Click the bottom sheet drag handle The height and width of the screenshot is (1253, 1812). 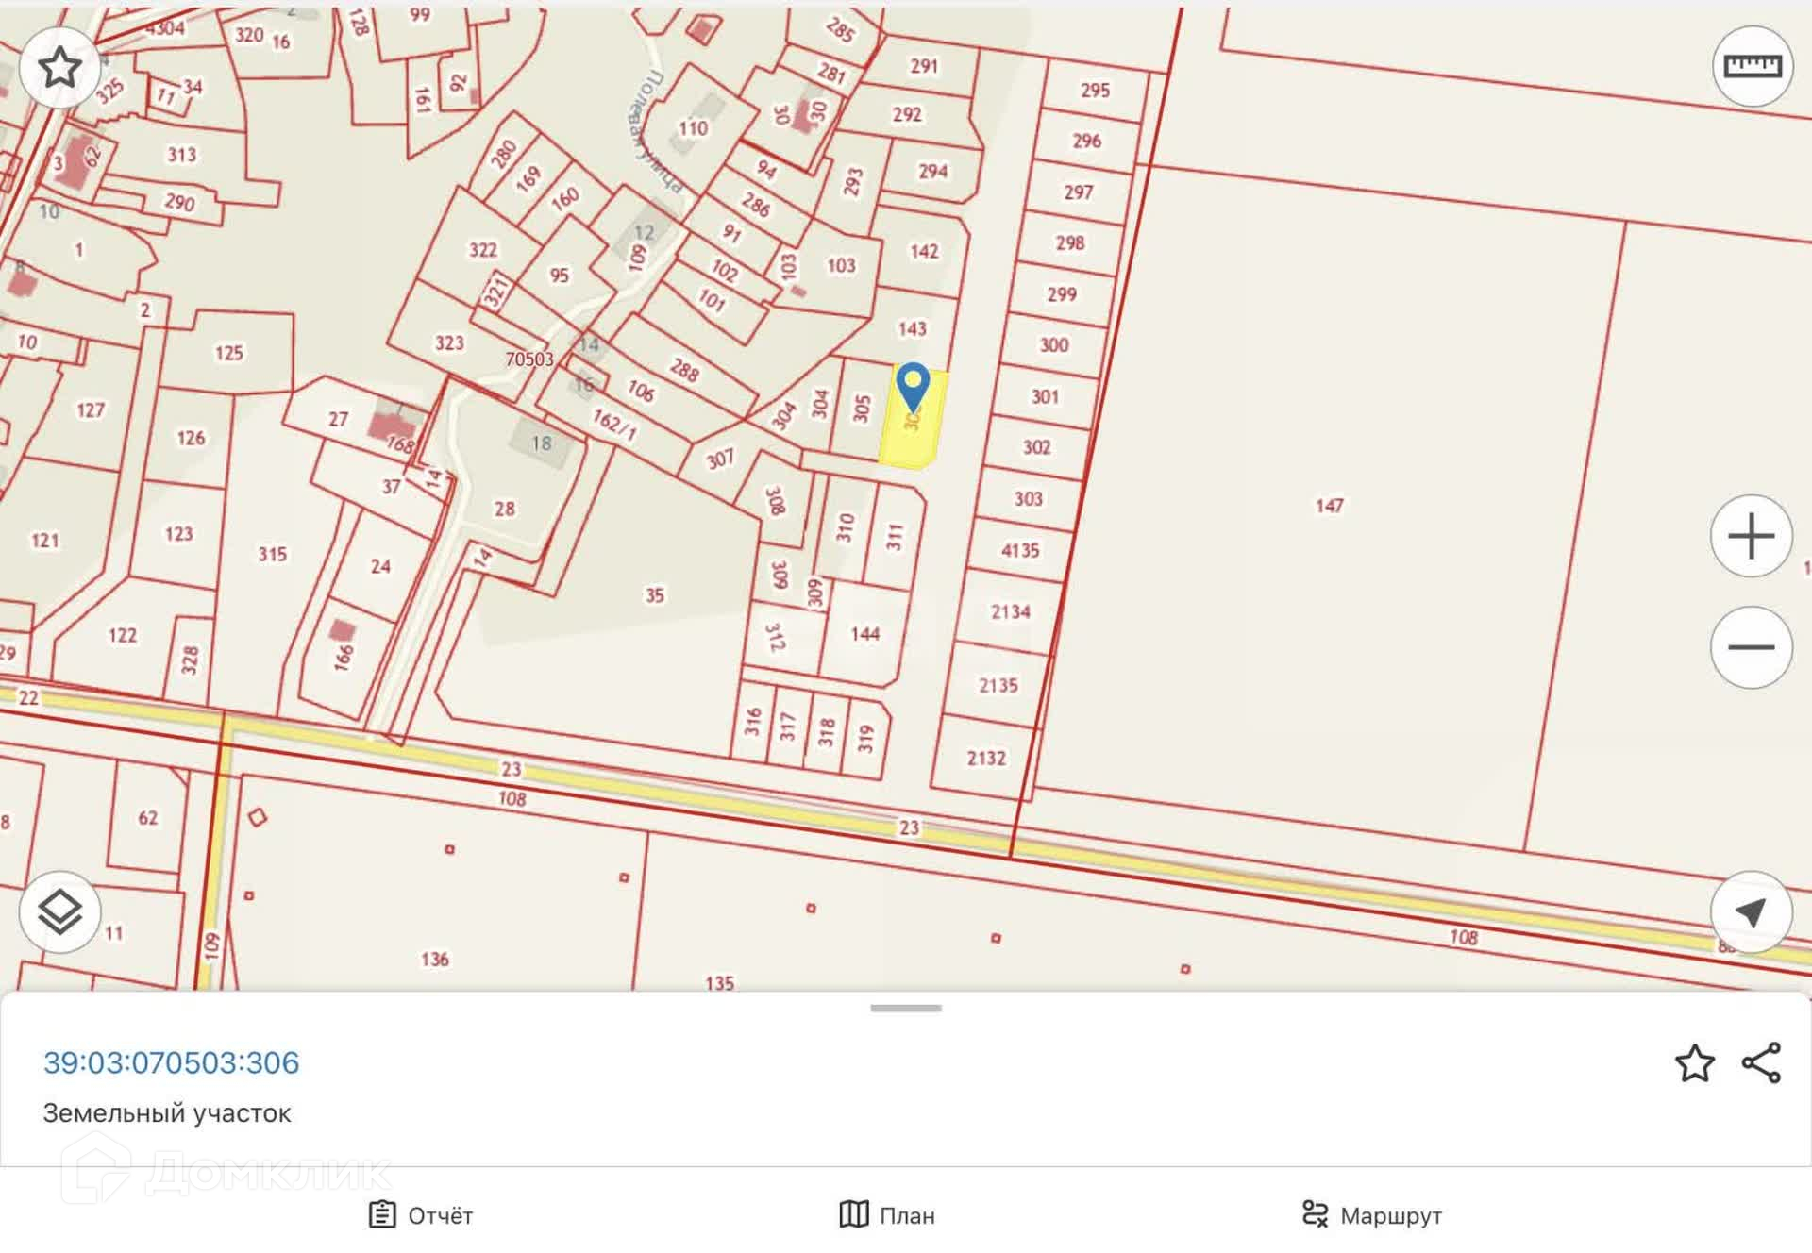coord(905,1009)
